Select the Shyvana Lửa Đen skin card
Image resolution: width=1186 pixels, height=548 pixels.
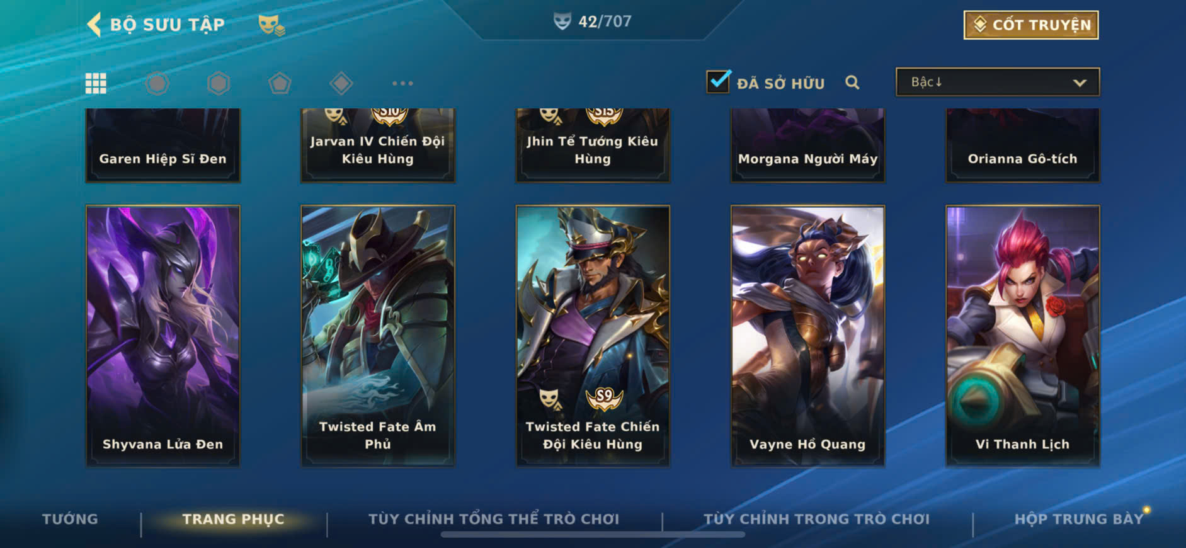pyautogui.click(x=163, y=336)
